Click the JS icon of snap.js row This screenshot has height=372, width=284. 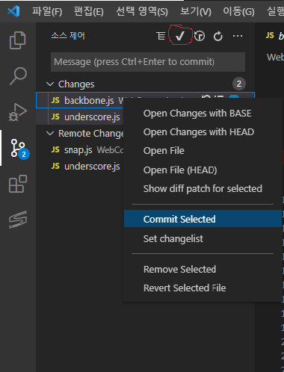55,149
